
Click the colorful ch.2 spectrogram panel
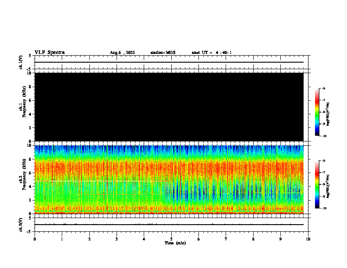pyautogui.click(x=169, y=180)
